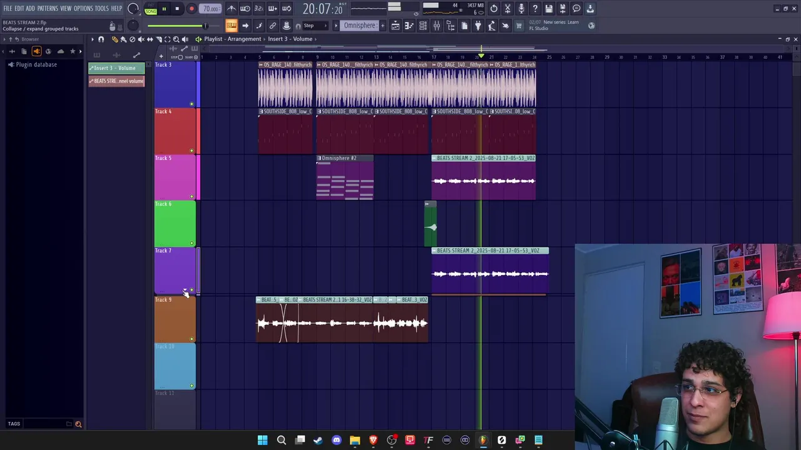This screenshot has height=450, width=801.
Task: Open the TOOLS menu
Action: 102,9
